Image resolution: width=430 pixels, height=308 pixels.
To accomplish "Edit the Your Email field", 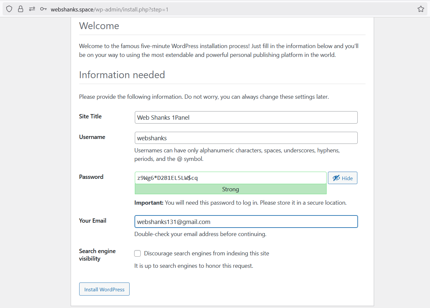I will click(x=246, y=222).
